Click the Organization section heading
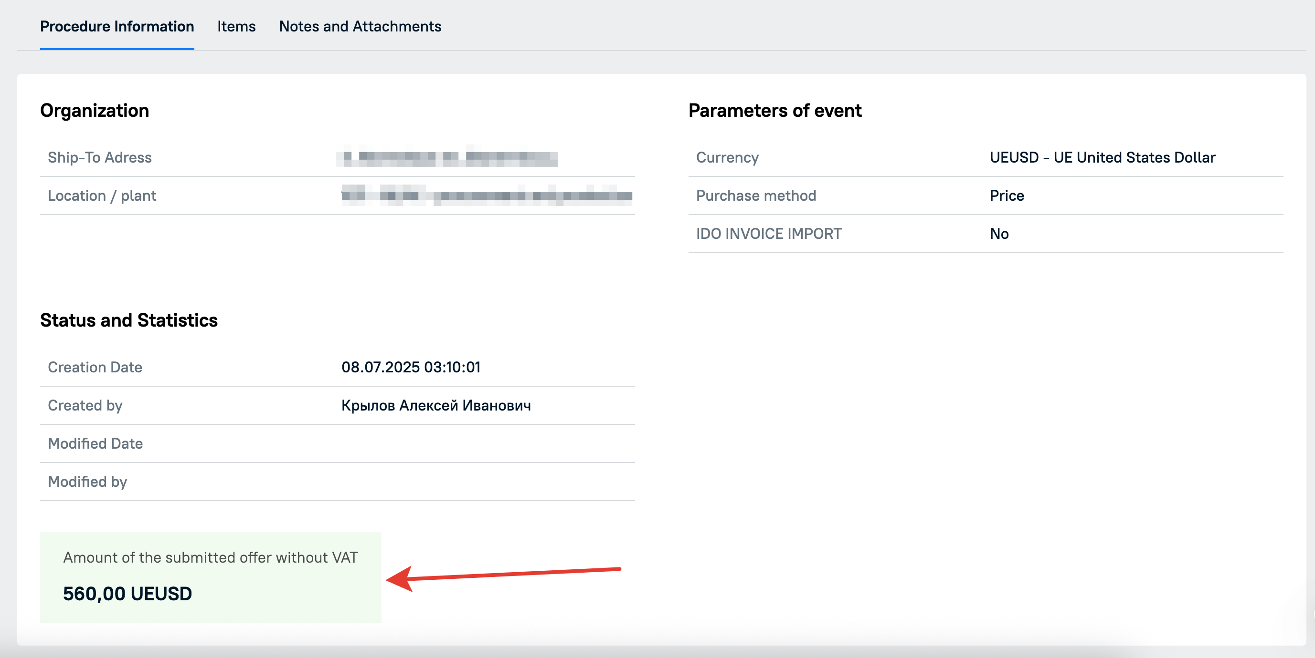 95,111
